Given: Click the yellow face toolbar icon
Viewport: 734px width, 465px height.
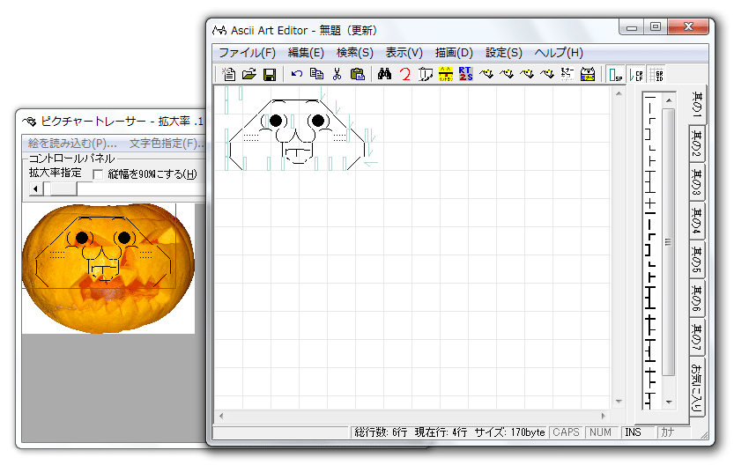Looking at the screenshot, I should coord(446,74).
